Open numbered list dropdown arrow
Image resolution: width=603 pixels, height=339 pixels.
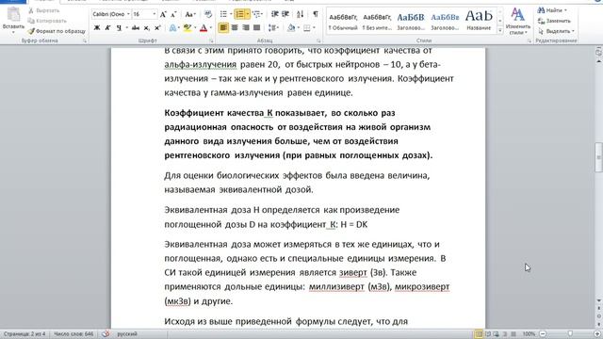coord(247,14)
